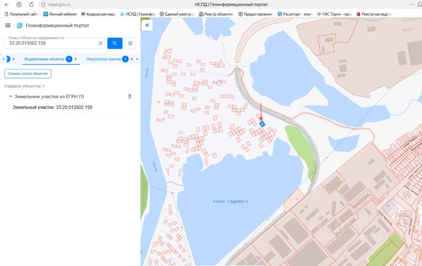Open Единый реестр bookmark
422x266 pixels.
(x=177, y=14)
